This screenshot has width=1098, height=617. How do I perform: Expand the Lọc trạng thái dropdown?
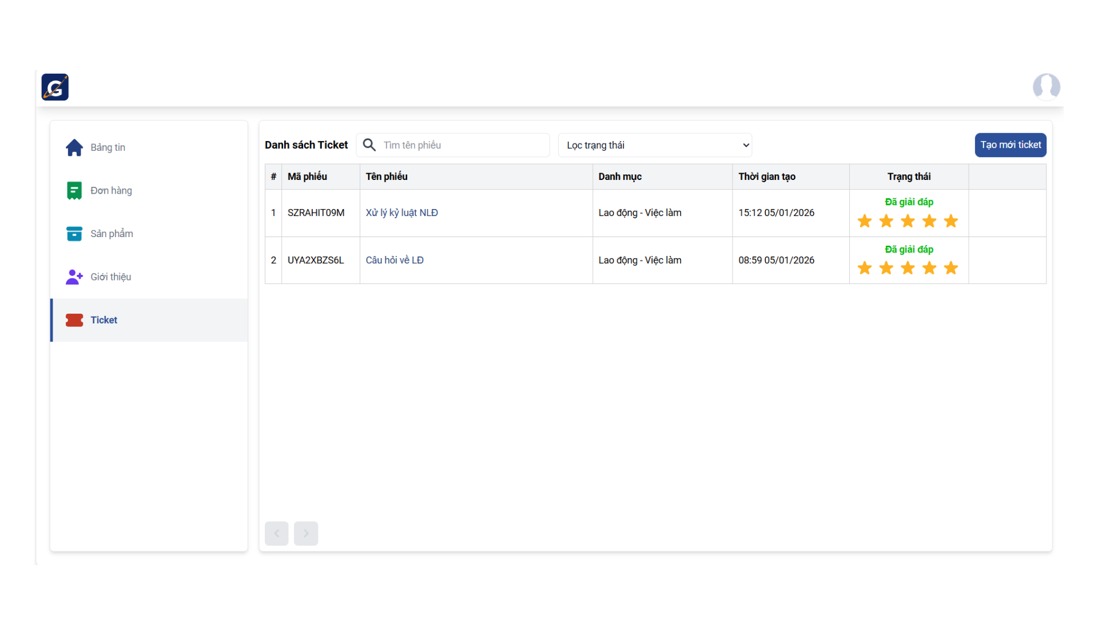[x=655, y=145]
